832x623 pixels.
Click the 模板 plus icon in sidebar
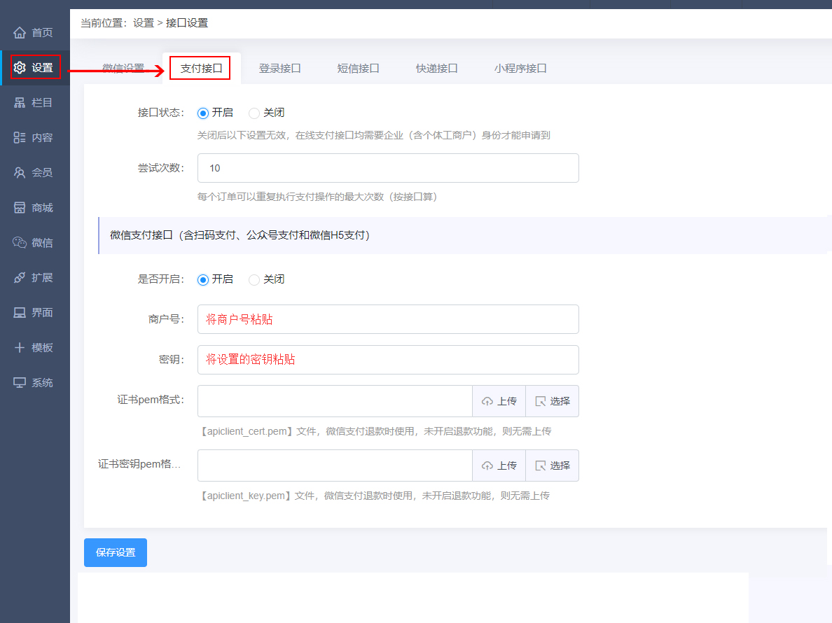point(20,348)
